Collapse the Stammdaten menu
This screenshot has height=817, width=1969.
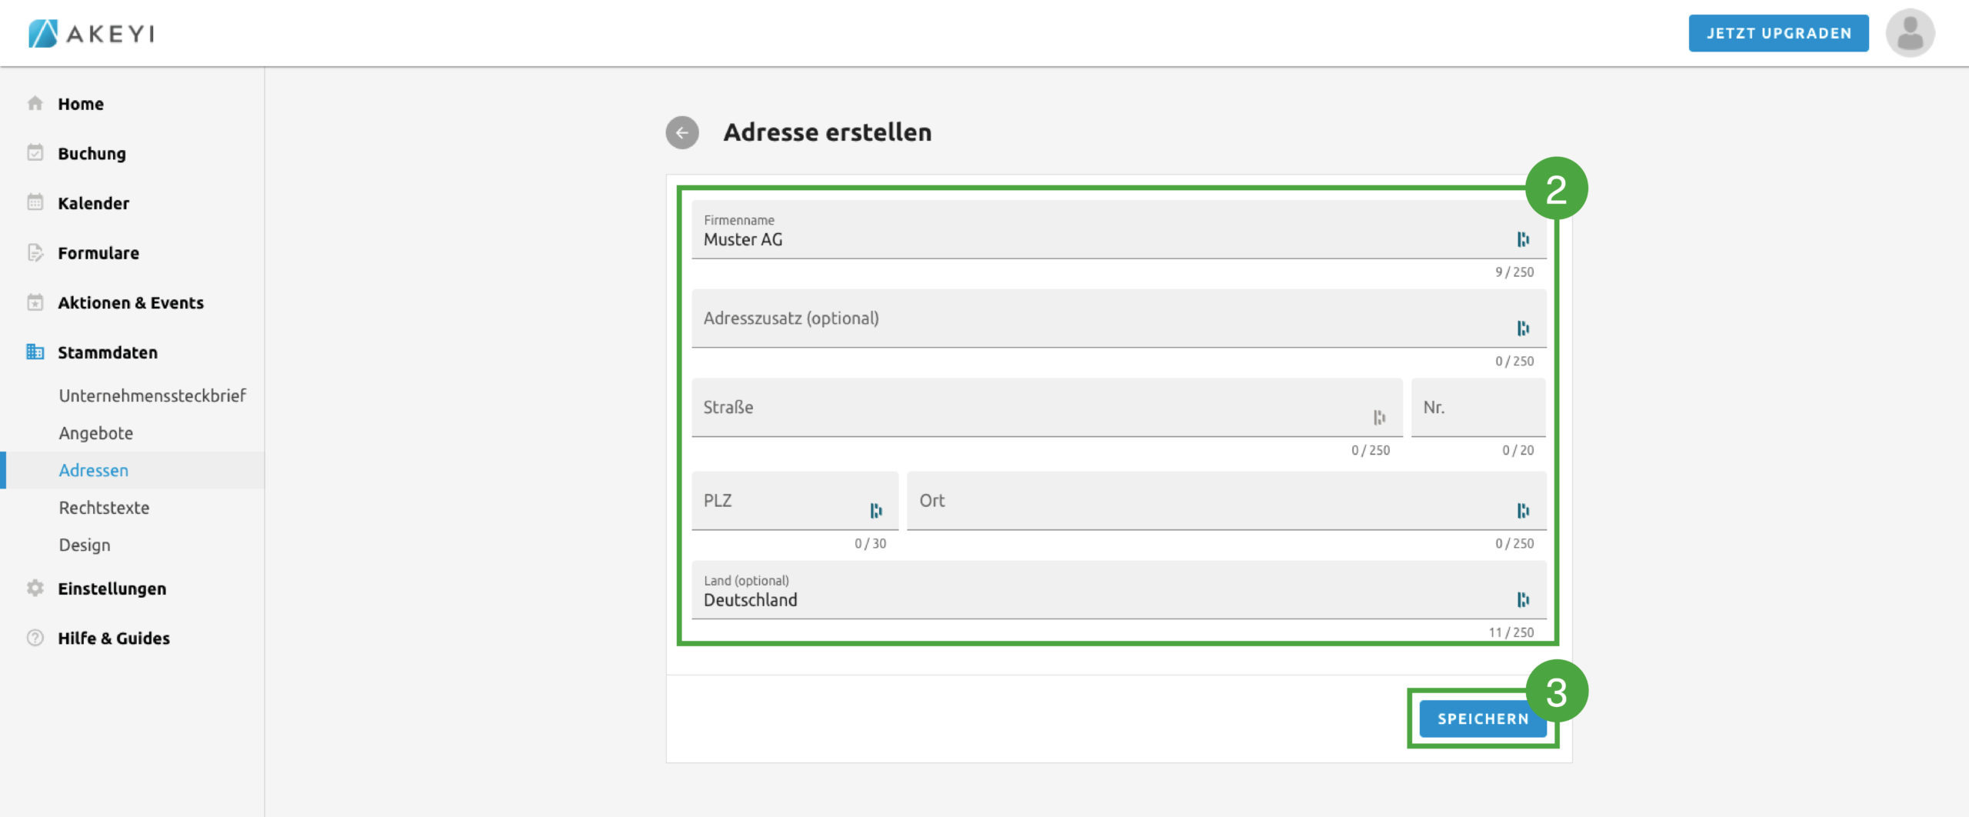[108, 352]
